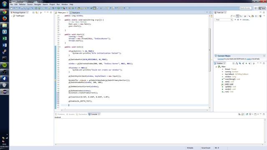Viewport: 267px width, 150px height.
Task: Click the Activate... link in Task List
Action: click(x=246, y=20)
